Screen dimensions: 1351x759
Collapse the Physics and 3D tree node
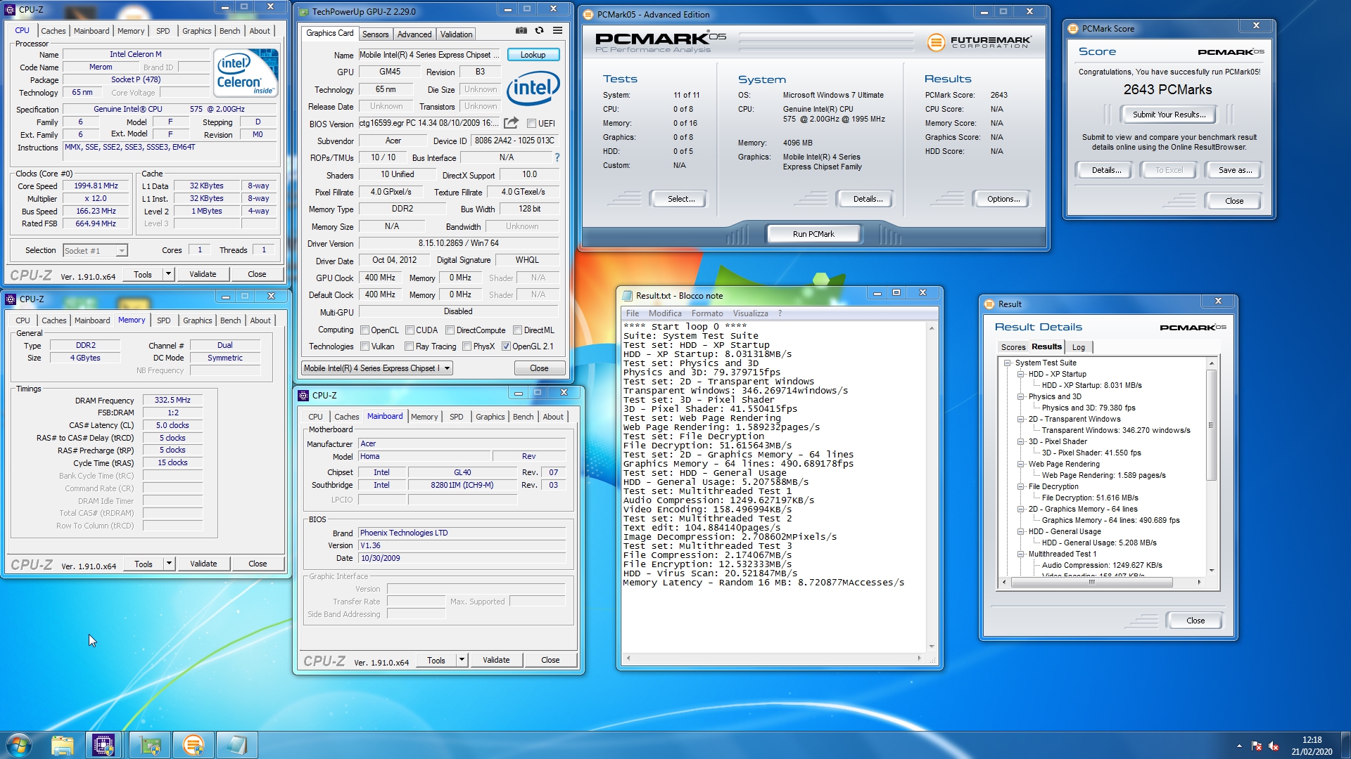pos(1020,397)
